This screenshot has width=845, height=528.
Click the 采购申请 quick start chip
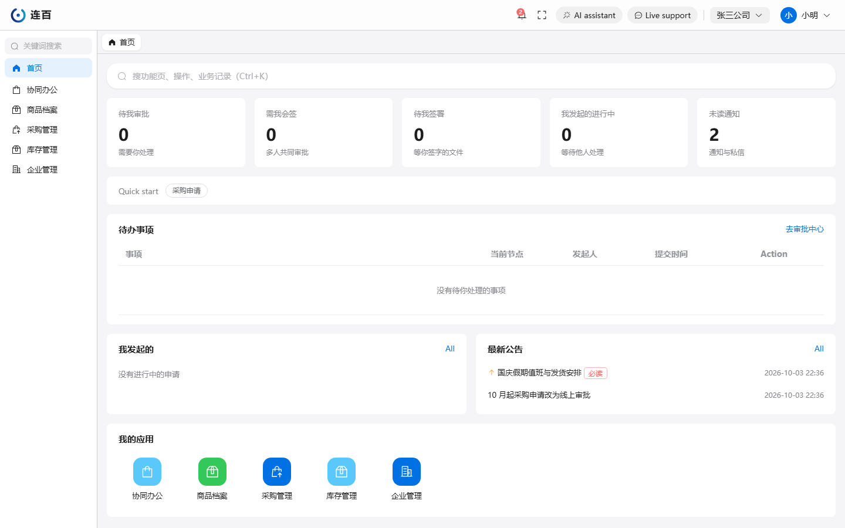(x=187, y=191)
